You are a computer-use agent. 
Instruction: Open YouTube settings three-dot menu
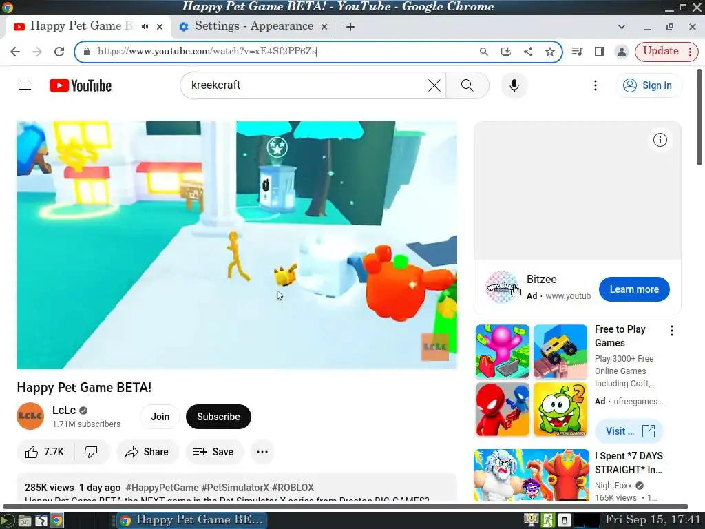596,85
